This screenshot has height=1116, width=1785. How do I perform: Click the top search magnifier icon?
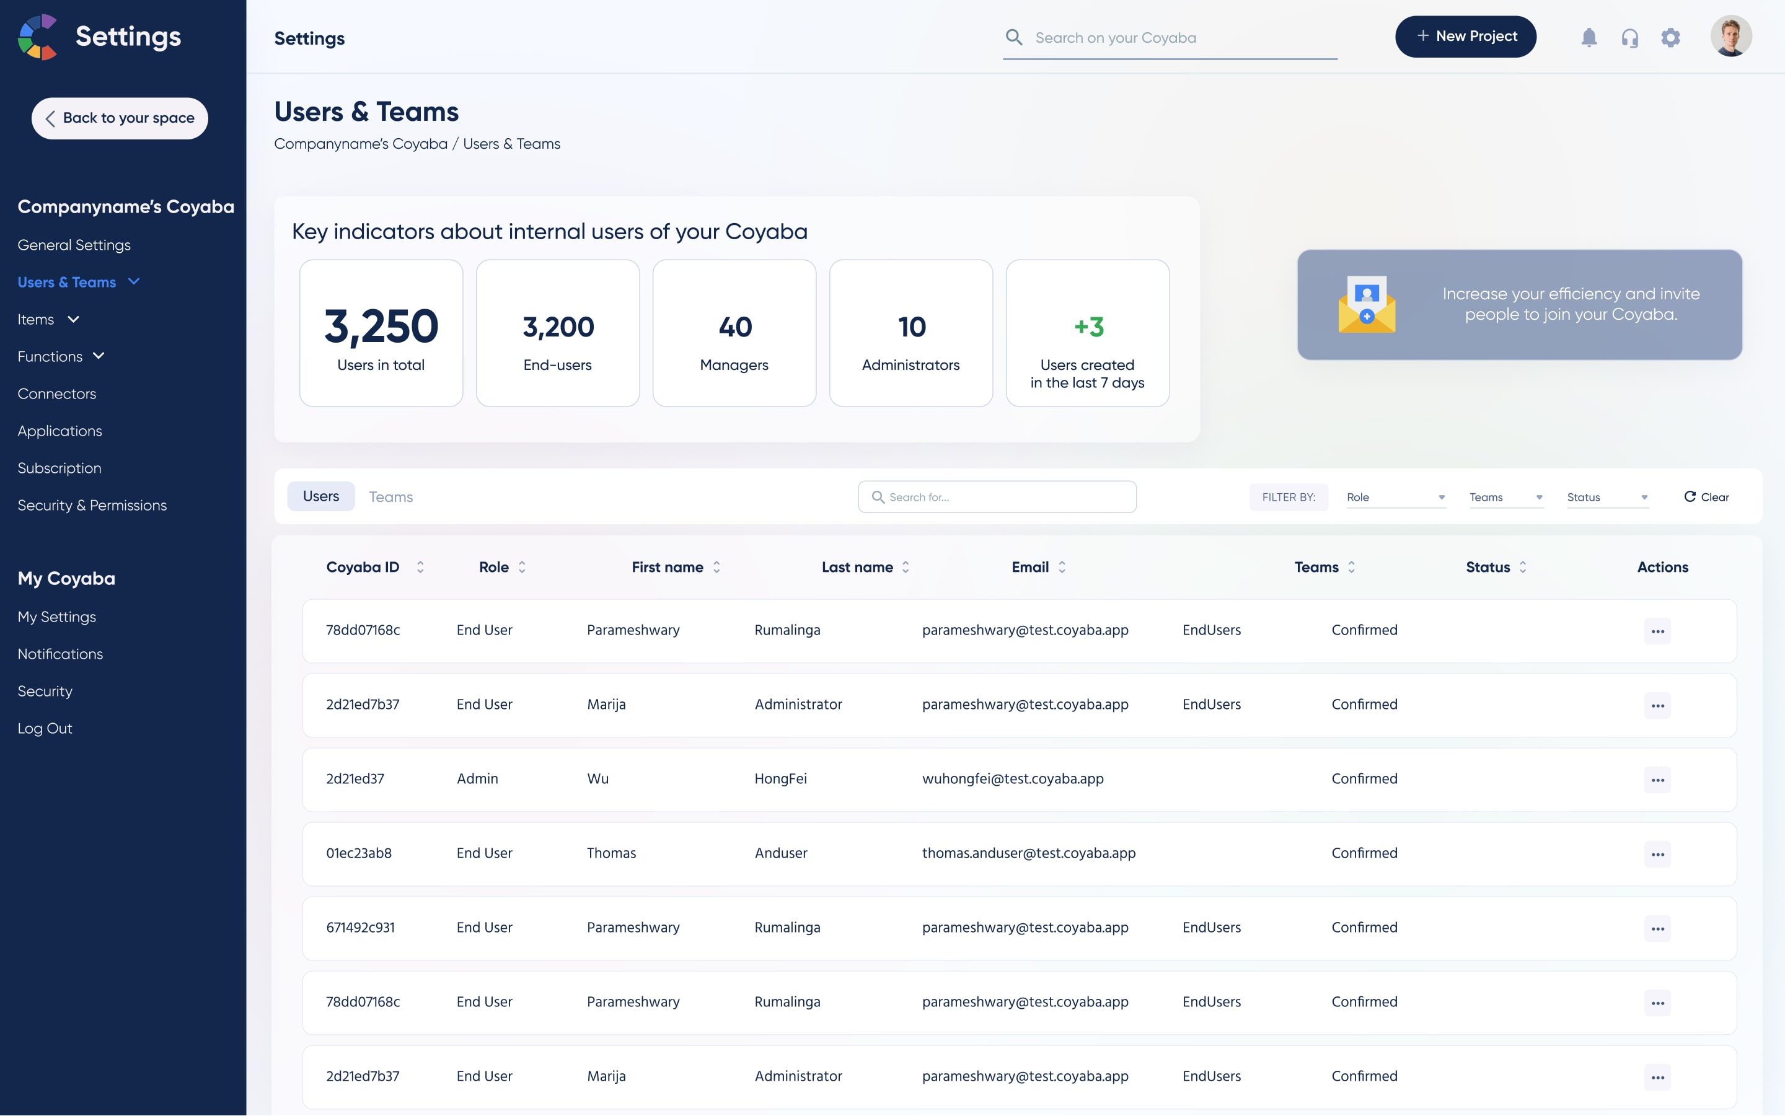(1013, 37)
